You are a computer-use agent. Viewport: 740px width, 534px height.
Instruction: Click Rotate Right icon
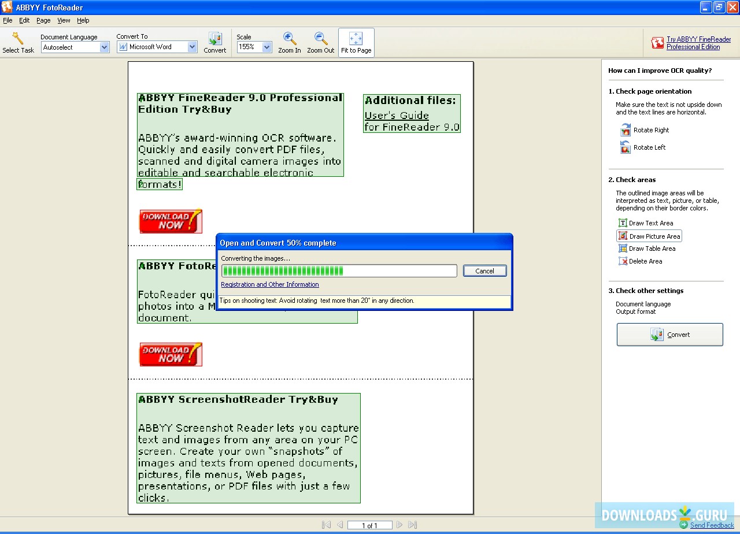tap(626, 130)
